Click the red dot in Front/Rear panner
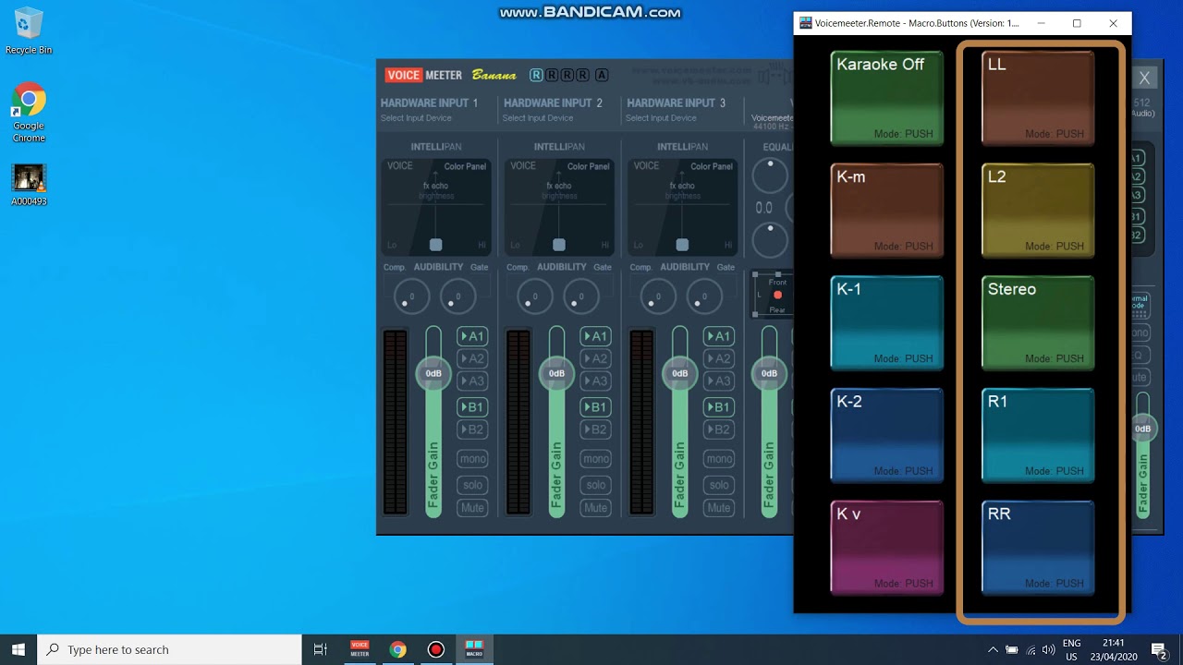 click(777, 296)
